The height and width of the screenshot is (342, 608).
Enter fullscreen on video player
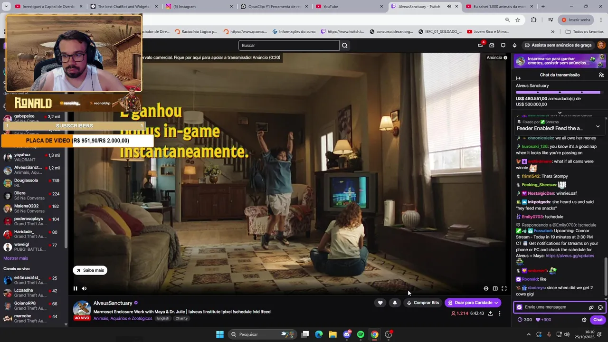[504, 288]
